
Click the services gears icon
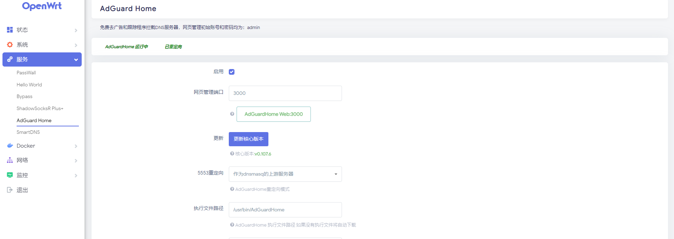pos(10,59)
